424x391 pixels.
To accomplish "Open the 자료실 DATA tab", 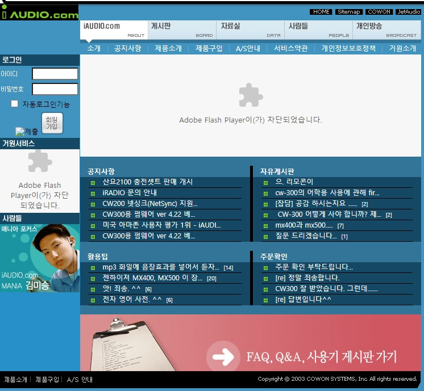I will (x=251, y=30).
